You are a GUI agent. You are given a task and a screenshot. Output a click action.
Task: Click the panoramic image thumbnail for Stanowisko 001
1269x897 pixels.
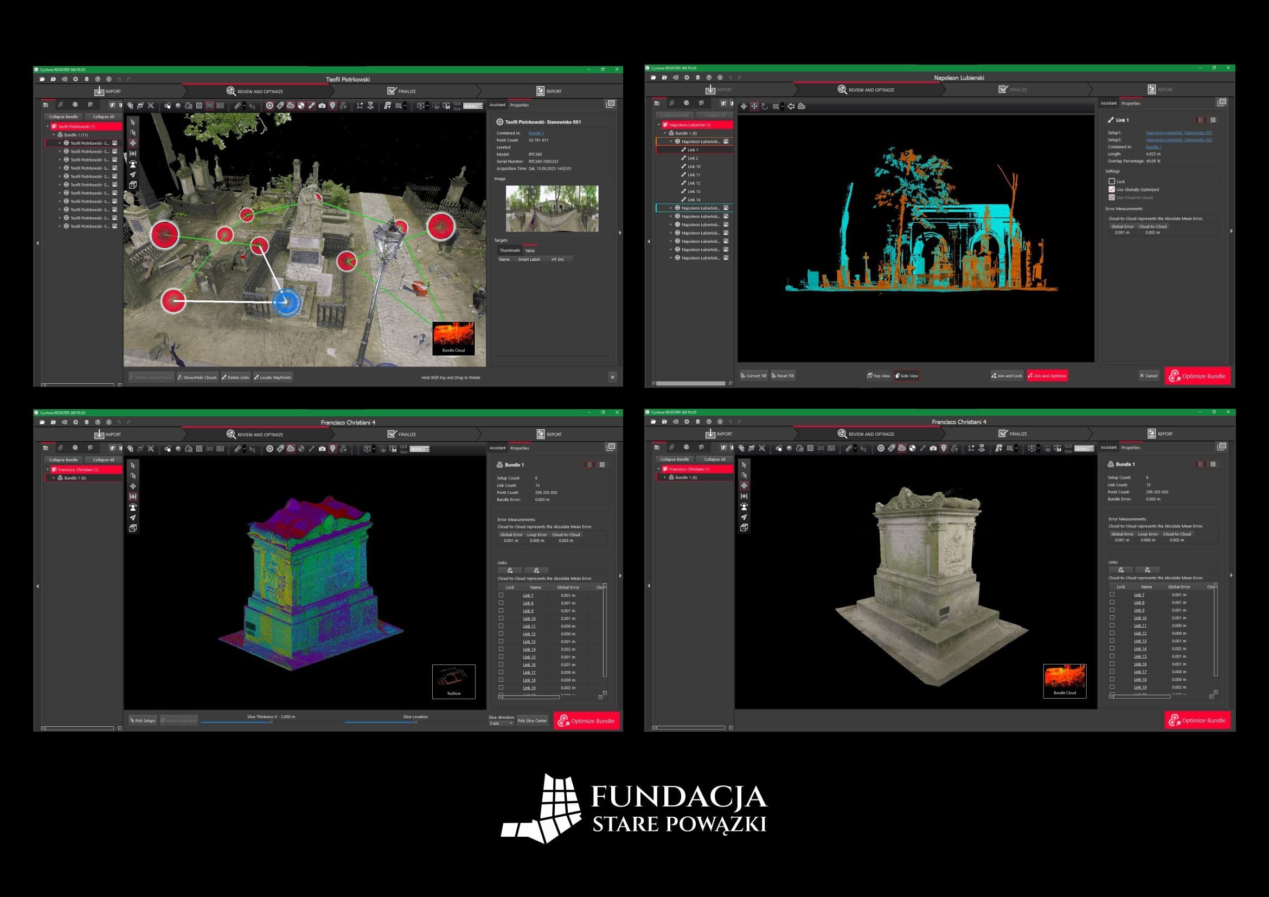pyautogui.click(x=552, y=208)
